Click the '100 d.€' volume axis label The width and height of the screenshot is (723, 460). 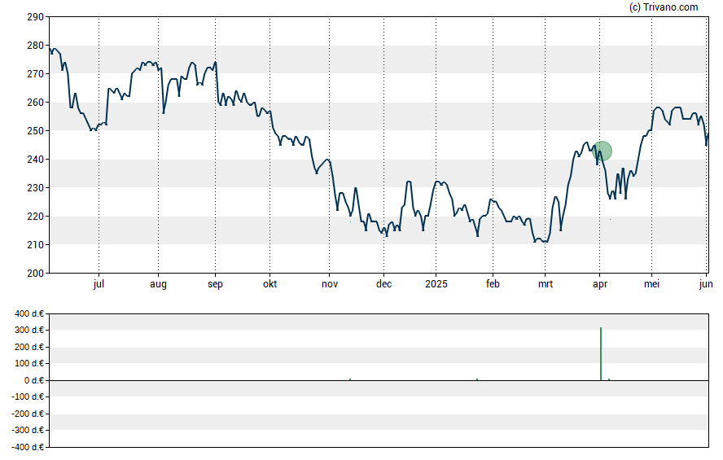click(29, 363)
